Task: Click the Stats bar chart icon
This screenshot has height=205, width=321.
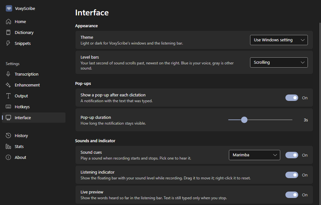Action: point(8,146)
